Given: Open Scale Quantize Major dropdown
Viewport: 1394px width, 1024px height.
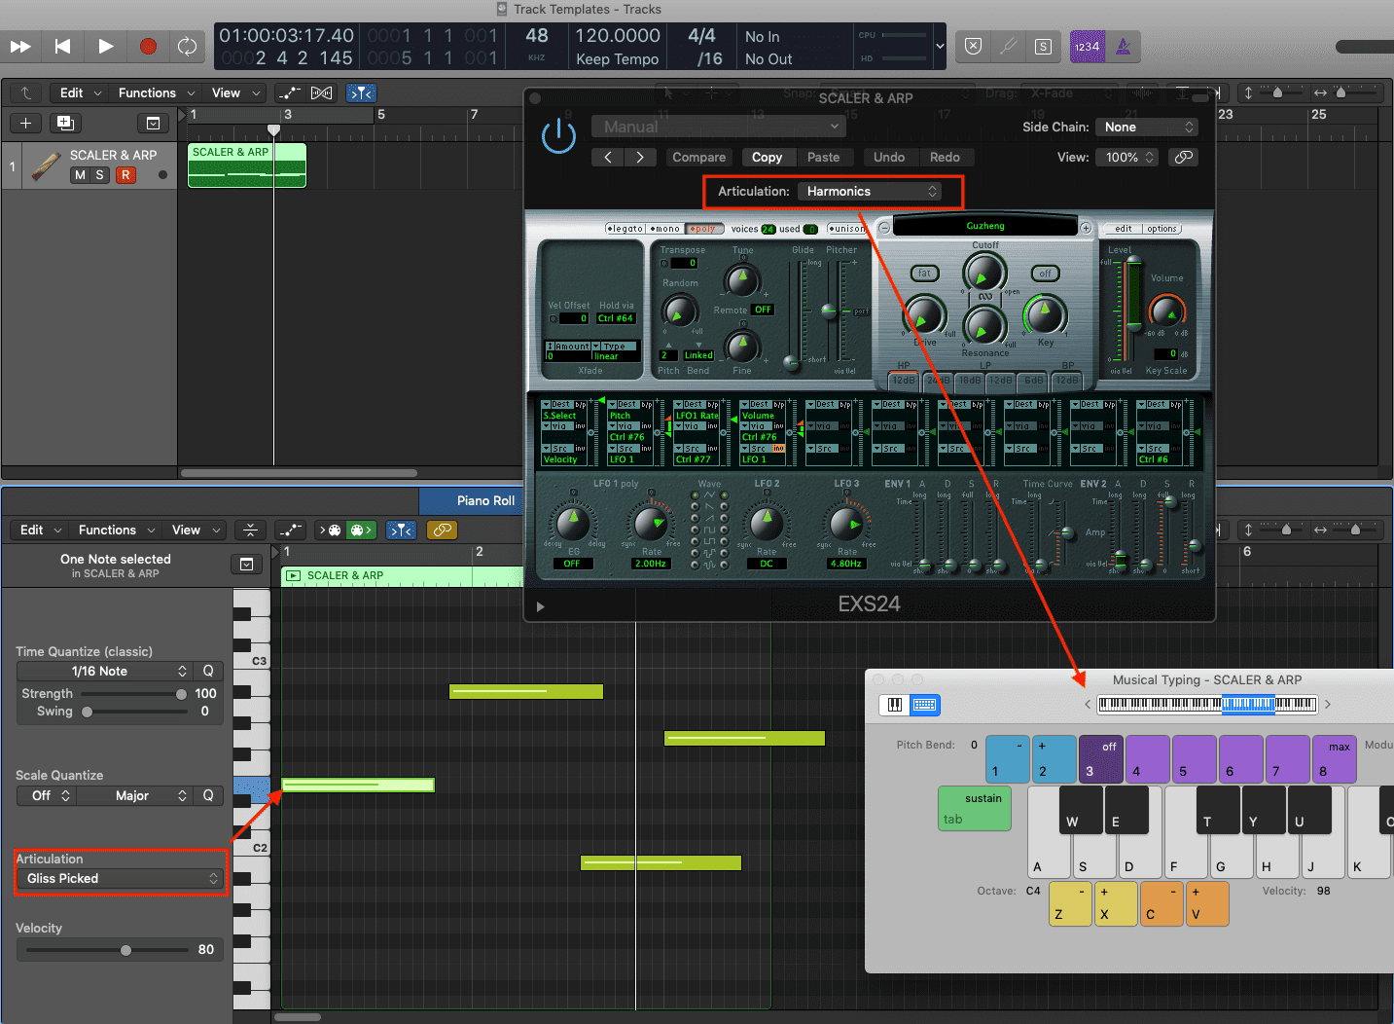Looking at the screenshot, I should coord(133,795).
